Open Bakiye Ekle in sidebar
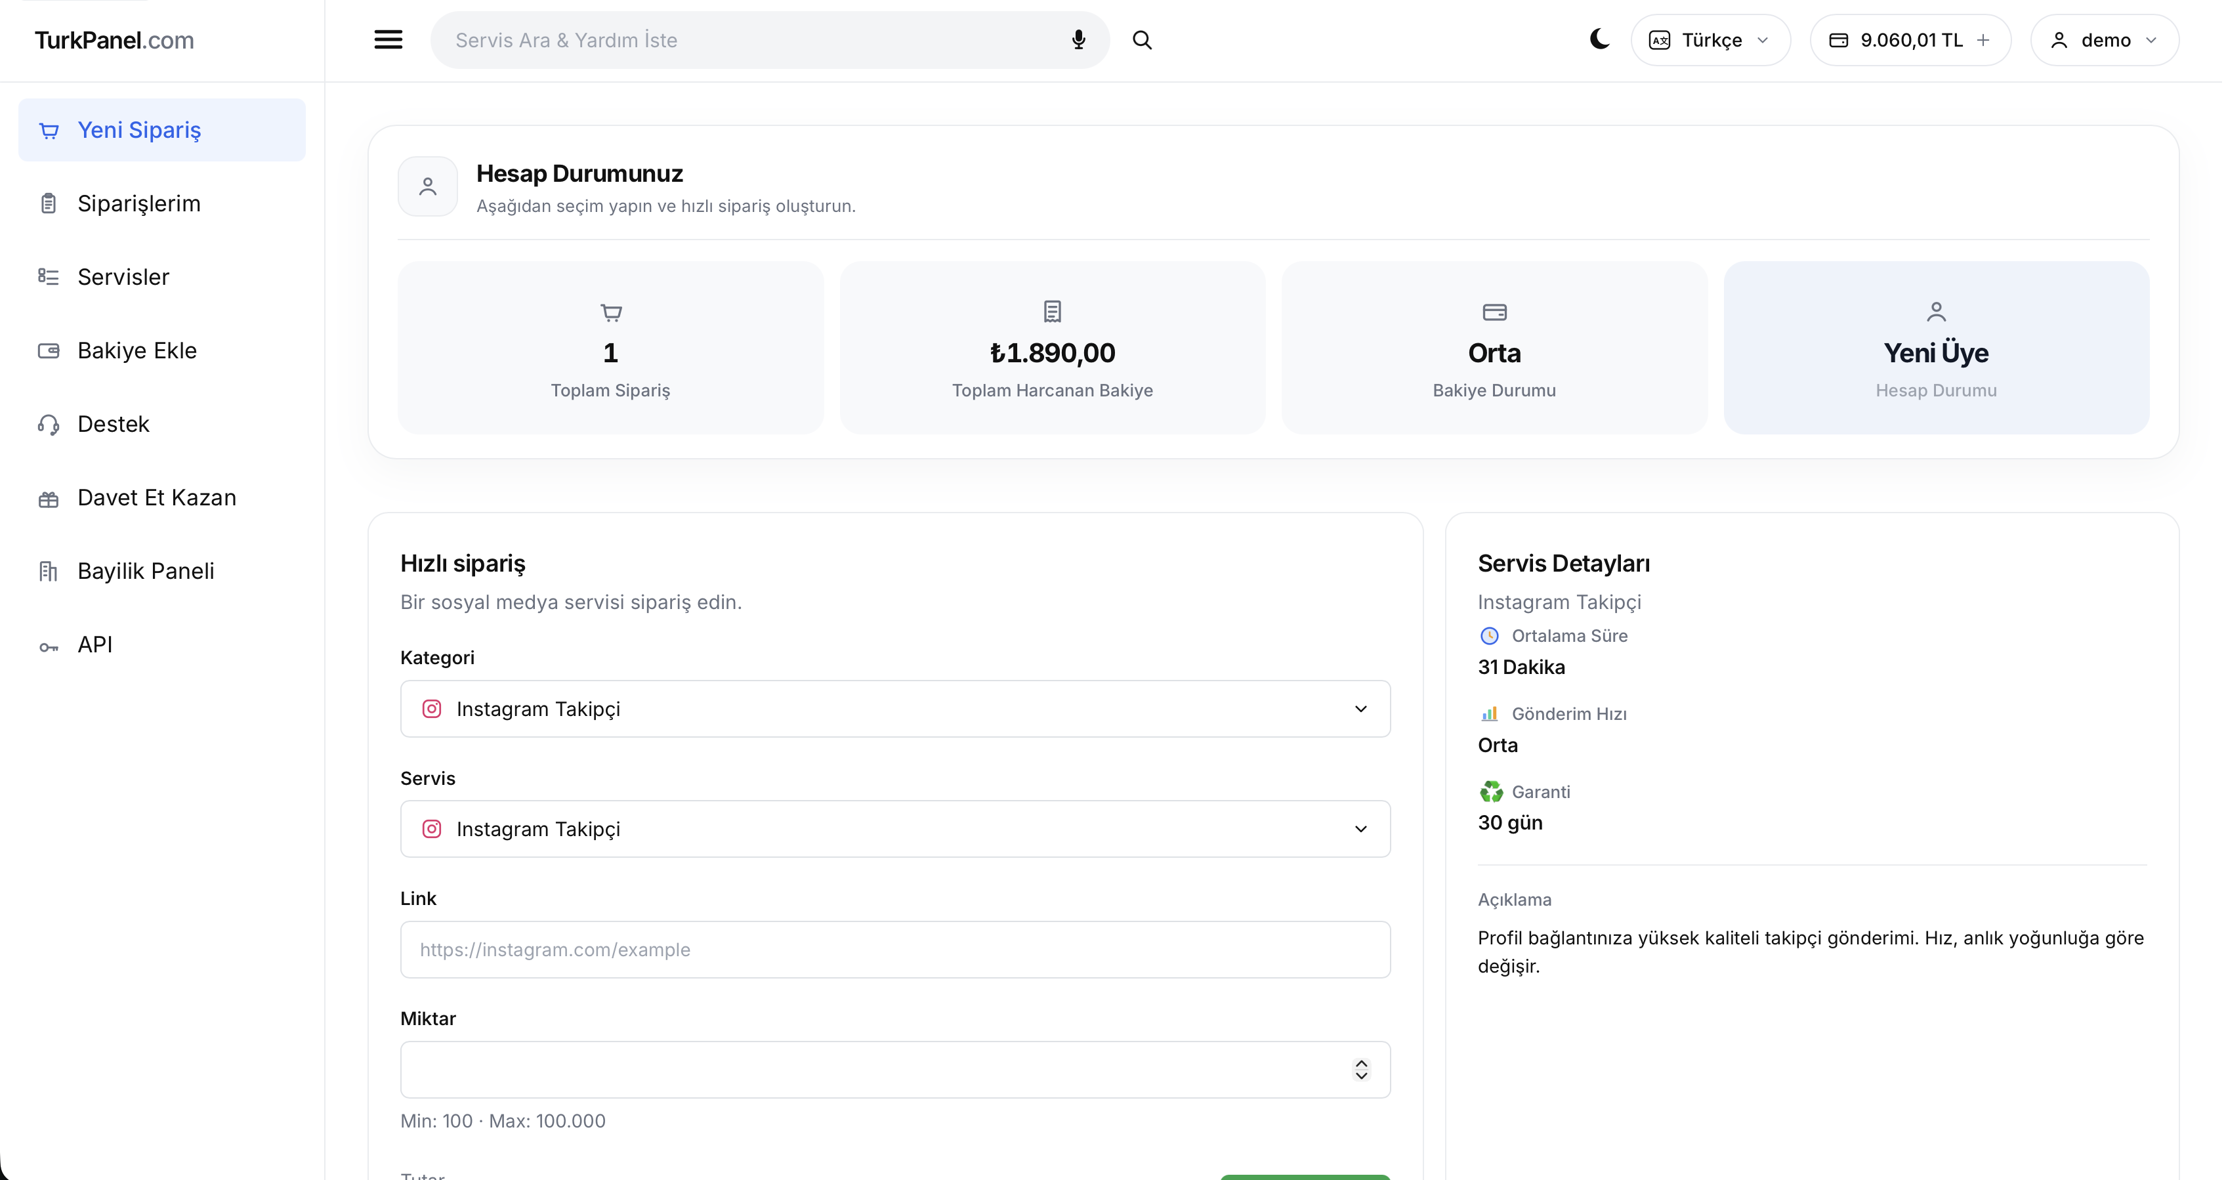 click(161, 350)
